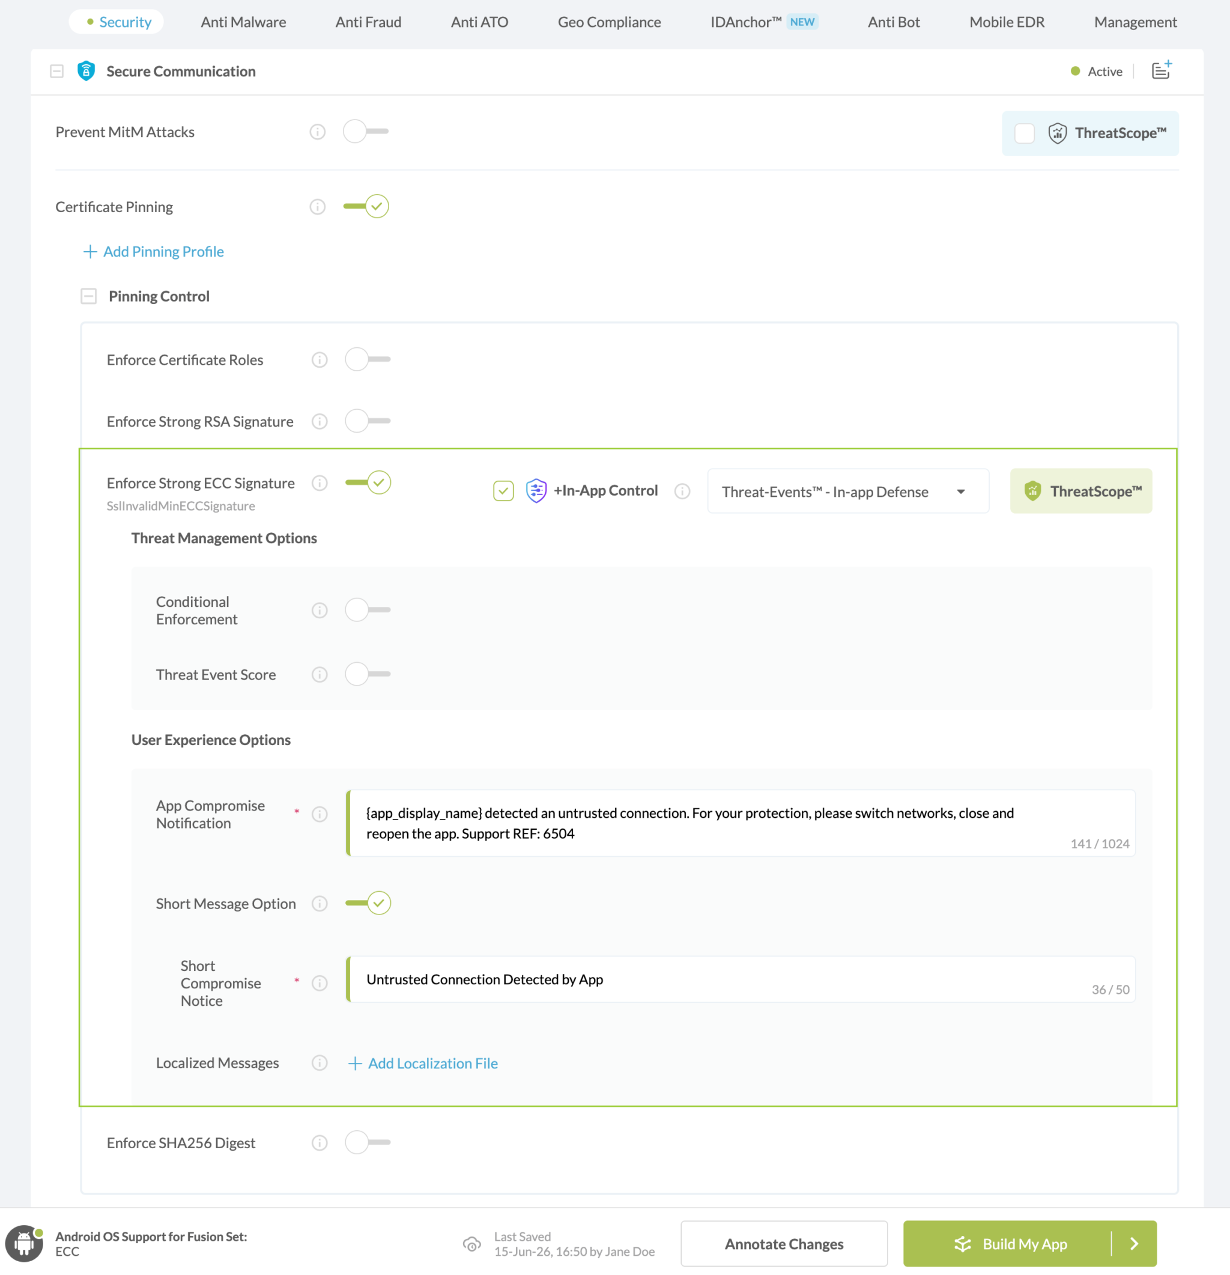Open the Anti ATO tab

pos(480,22)
